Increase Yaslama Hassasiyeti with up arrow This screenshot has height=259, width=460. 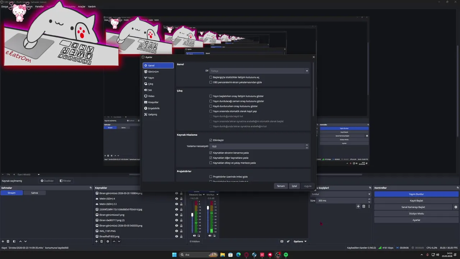click(x=307, y=145)
